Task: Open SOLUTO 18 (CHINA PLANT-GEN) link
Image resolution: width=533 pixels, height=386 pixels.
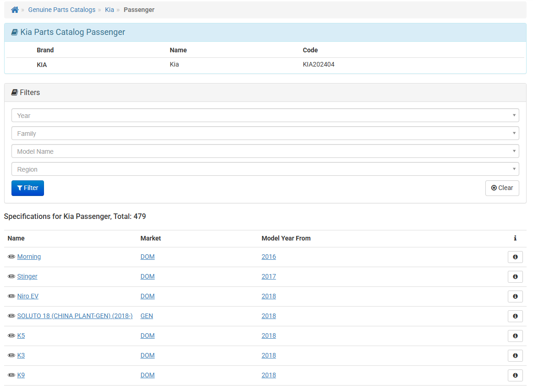Action: [x=75, y=316]
